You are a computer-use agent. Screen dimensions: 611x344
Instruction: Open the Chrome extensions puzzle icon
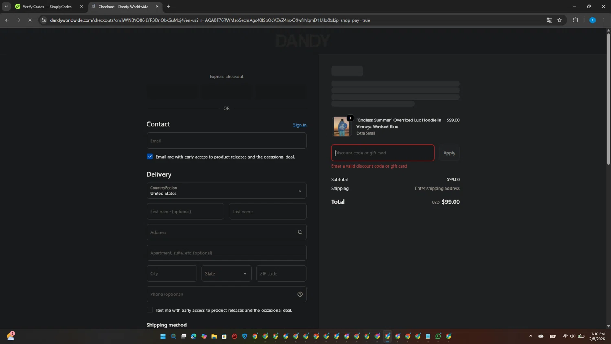[576, 20]
